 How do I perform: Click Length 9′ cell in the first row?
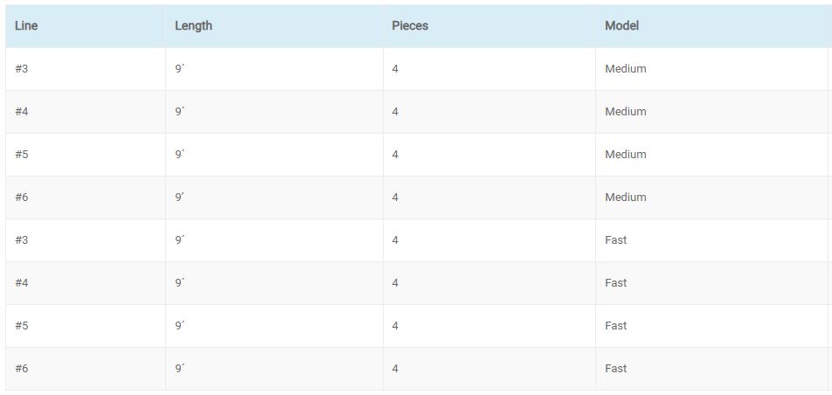pyautogui.click(x=274, y=69)
